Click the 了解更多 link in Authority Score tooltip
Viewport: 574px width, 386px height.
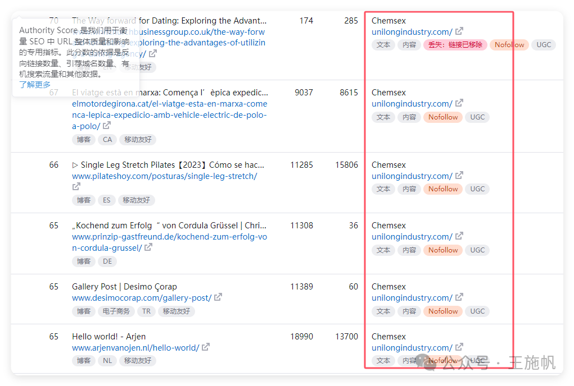(35, 85)
